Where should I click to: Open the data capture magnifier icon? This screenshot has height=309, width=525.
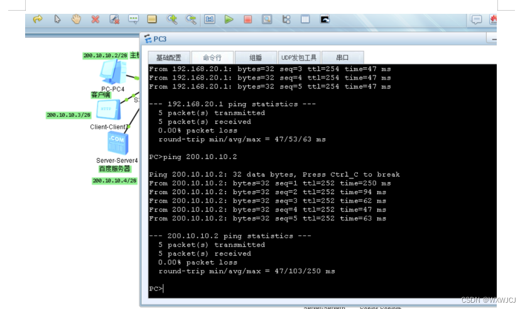267,19
